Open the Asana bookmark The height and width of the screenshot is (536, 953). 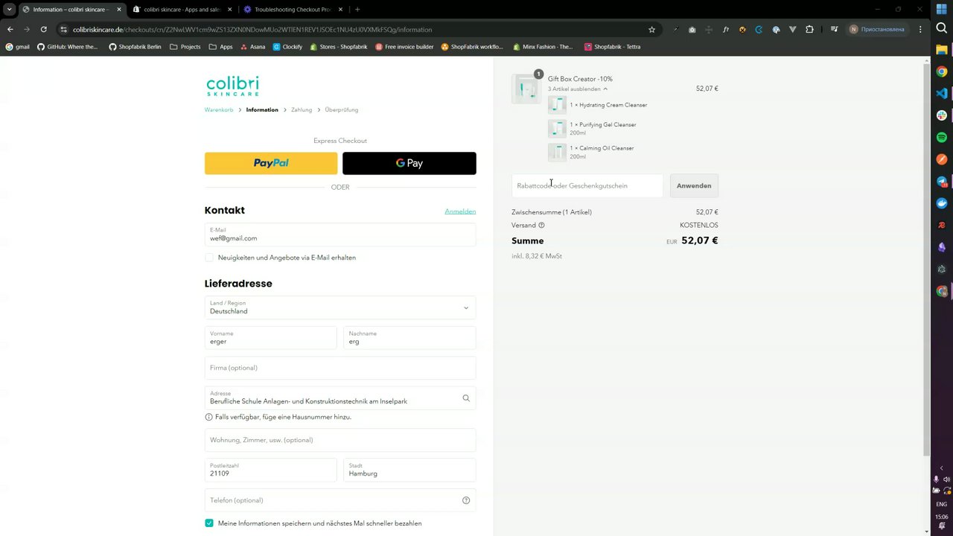[x=252, y=46]
